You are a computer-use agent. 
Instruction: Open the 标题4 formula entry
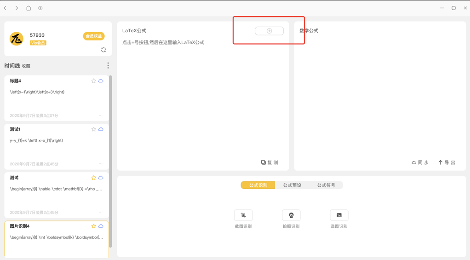57,98
